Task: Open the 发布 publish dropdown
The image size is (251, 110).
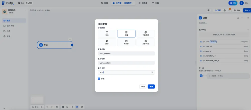Action: [x=247, y=10]
